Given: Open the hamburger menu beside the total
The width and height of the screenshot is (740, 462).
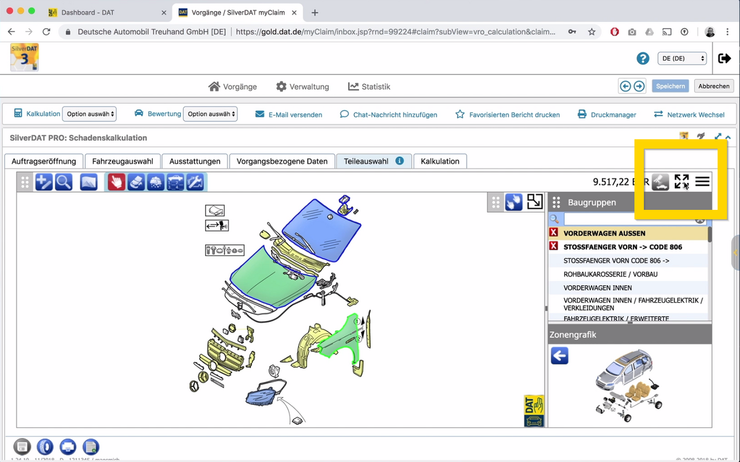Looking at the screenshot, I should click(x=702, y=182).
